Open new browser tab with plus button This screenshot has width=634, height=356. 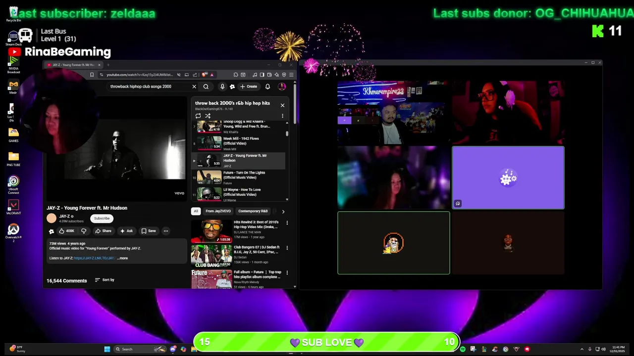point(108,65)
